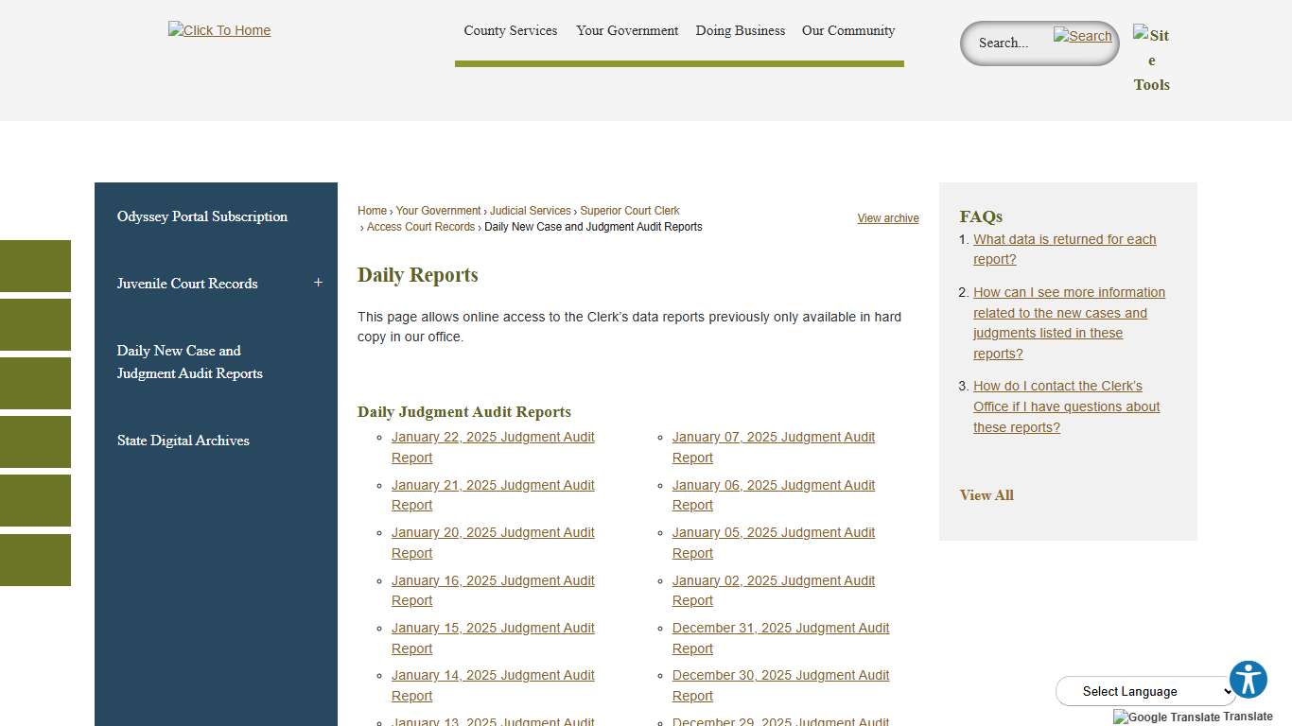The width and height of the screenshot is (1292, 726).
Task: Open the Your Government menu
Action: [626, 30]
